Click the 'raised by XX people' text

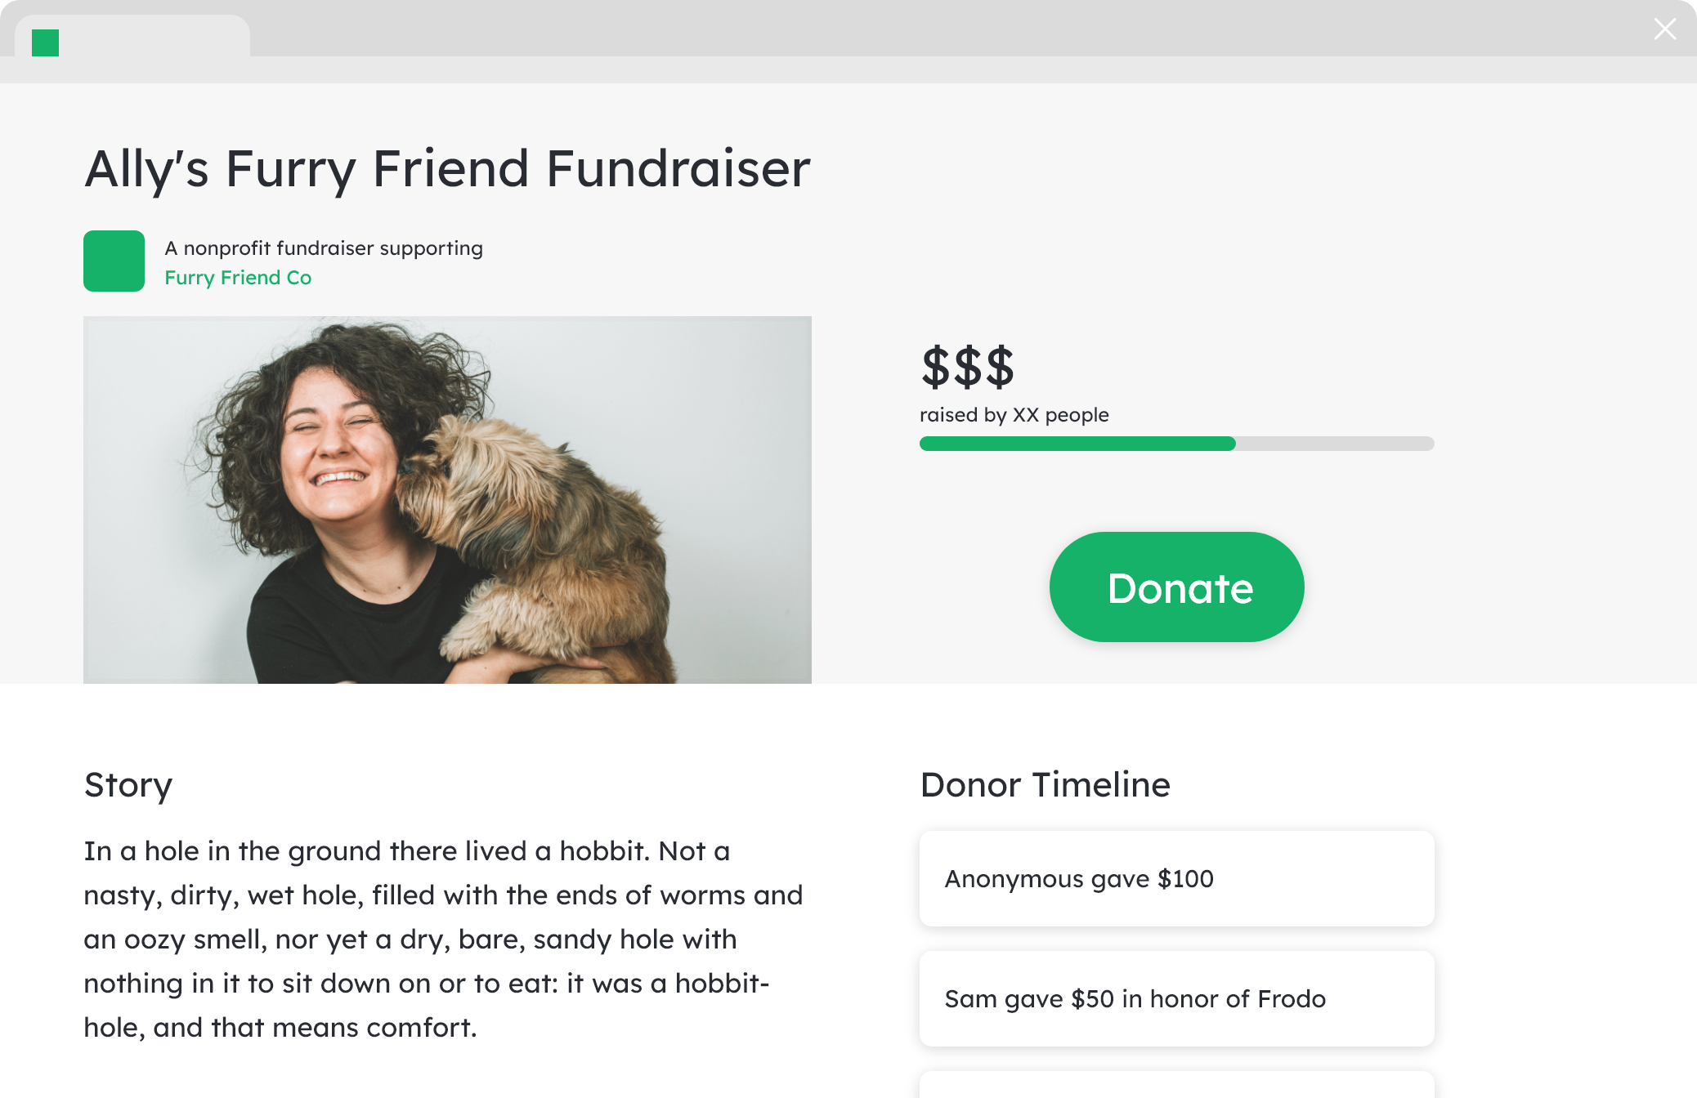coord(1014,415)
